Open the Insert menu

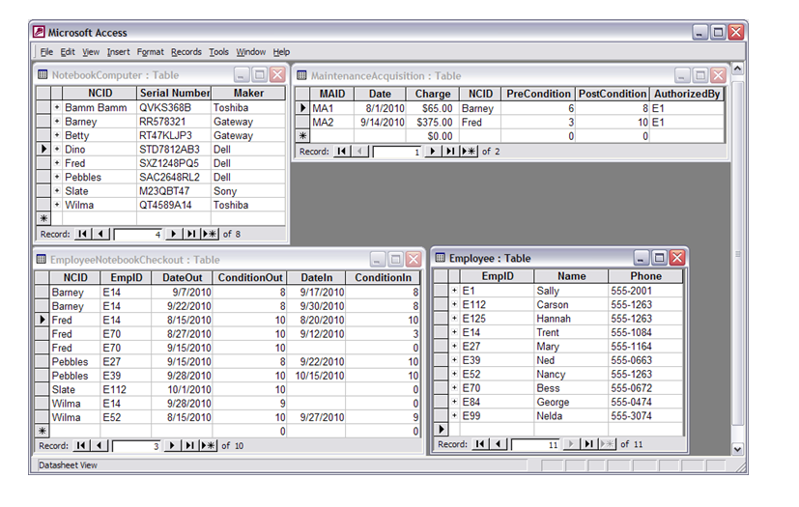click(x=118, y=52)
